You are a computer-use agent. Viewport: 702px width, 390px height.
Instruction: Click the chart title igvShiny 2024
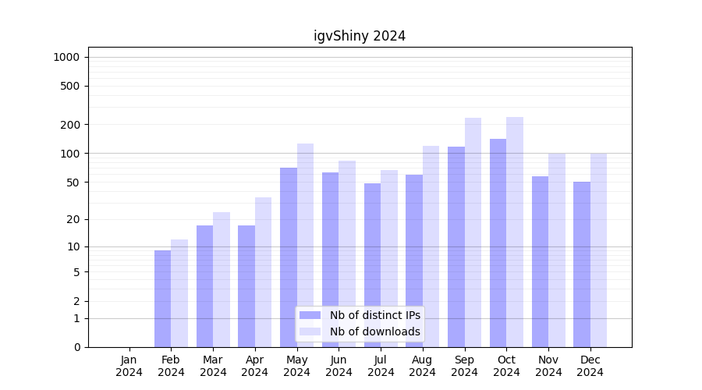(x=360, y=36)
